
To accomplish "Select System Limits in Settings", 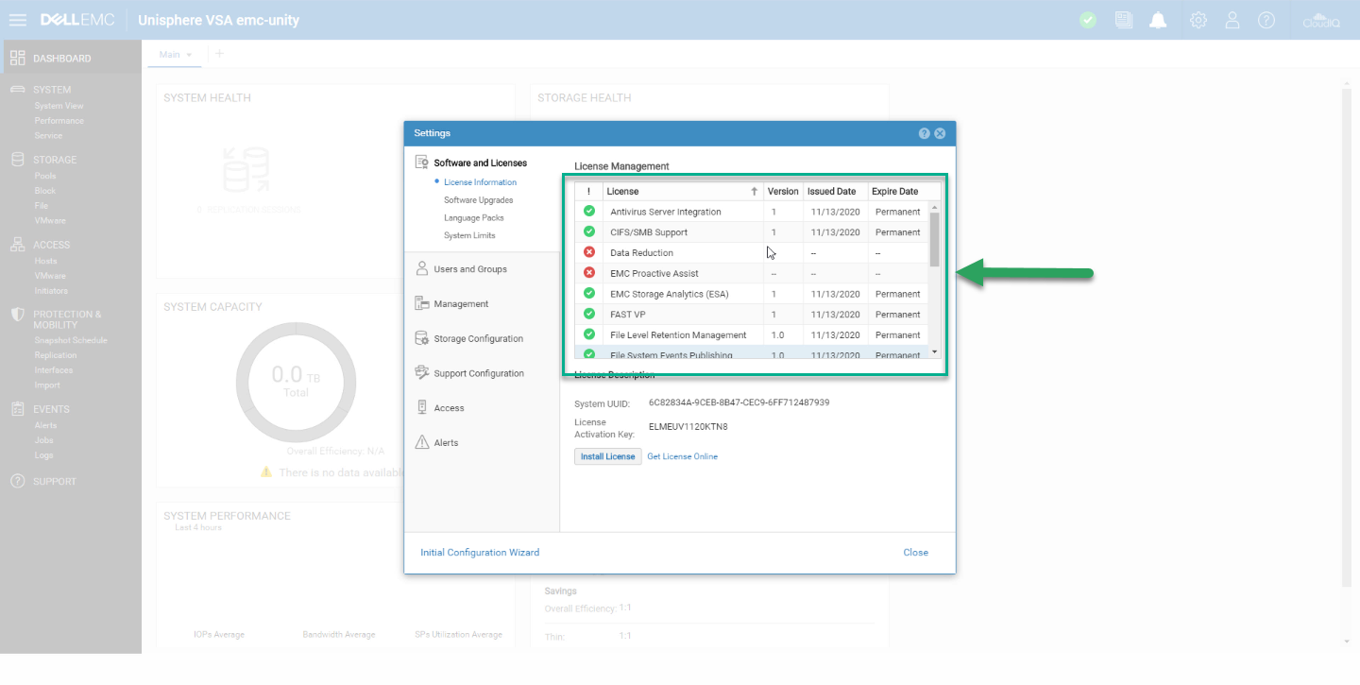I will tap(469, 236).
